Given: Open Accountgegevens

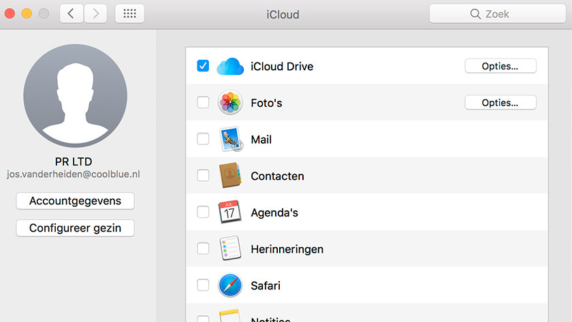Looking at the screenshot, I should tap(75, 201).
